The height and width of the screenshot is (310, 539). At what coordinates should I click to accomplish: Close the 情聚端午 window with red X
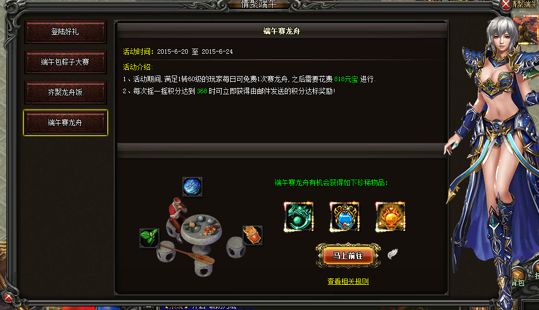click(x=506, y=5)
